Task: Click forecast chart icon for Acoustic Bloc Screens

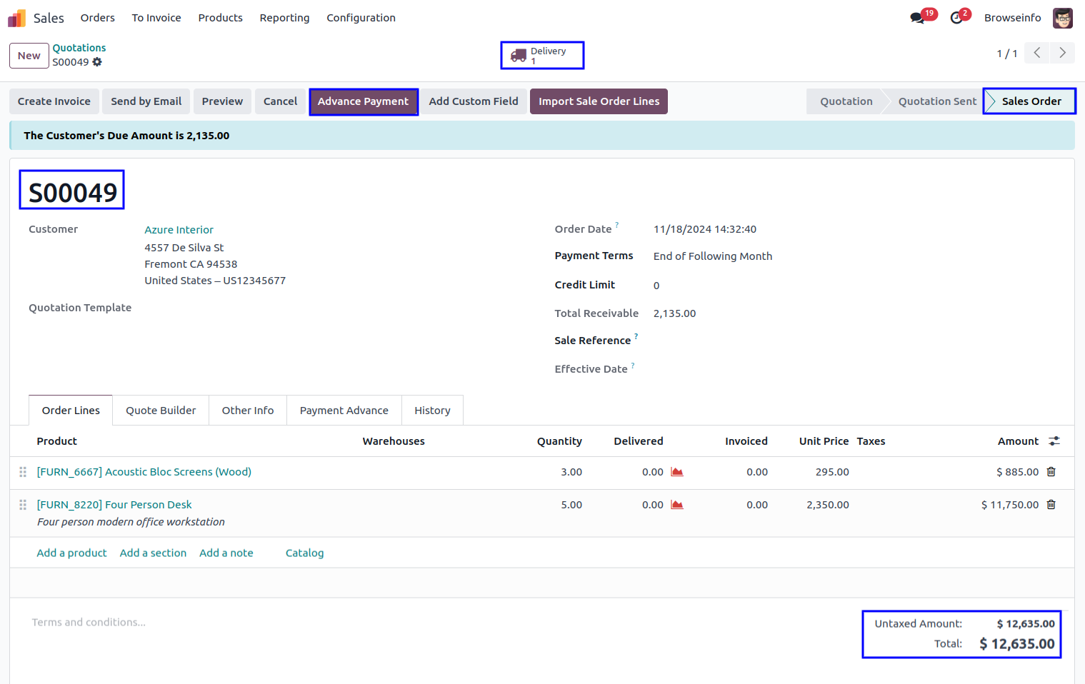Action: pyautogui.click(x=677, y=472)
